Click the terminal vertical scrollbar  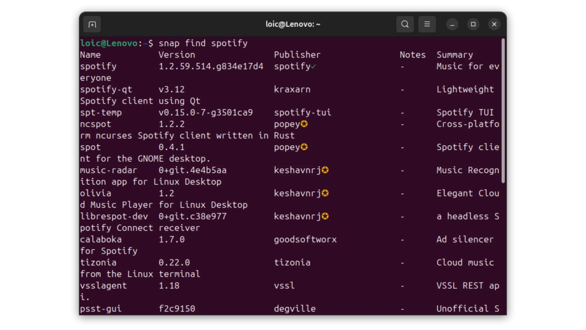503,111
